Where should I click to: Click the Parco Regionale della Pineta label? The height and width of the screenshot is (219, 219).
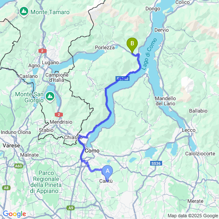tap(46, 182)
